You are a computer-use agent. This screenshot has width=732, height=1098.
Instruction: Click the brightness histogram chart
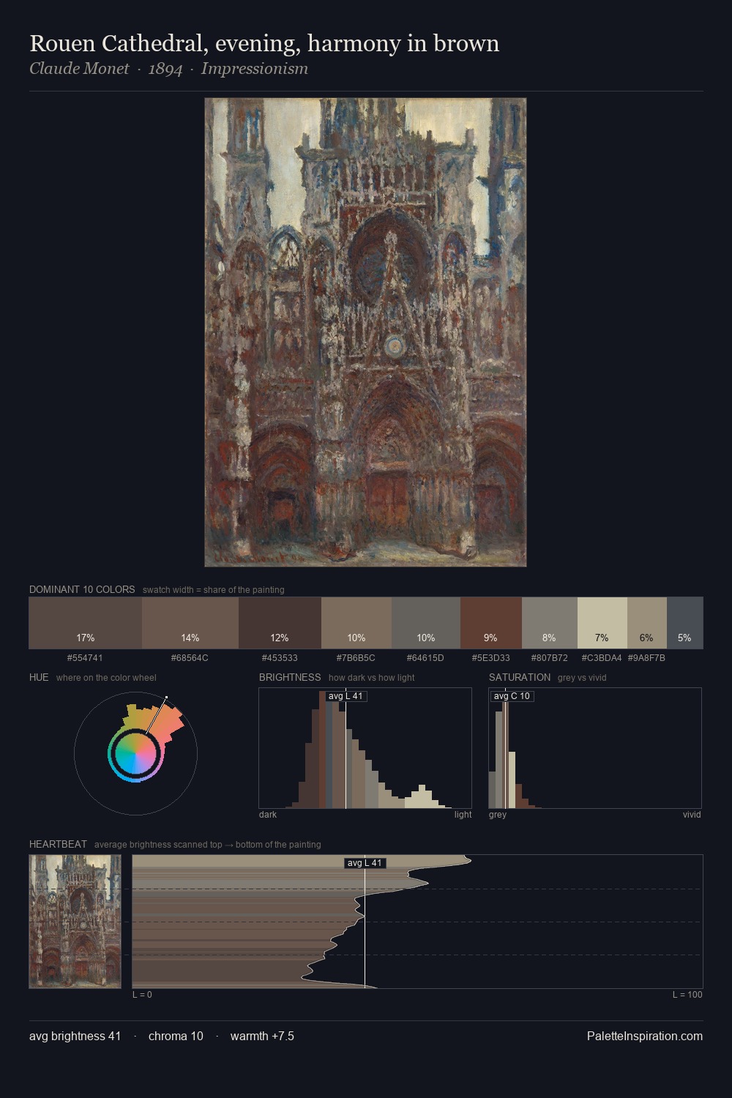(365, 748)
